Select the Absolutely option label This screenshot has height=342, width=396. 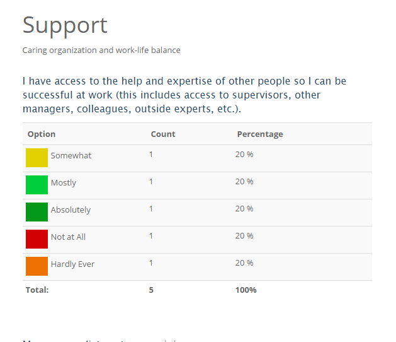71,210
